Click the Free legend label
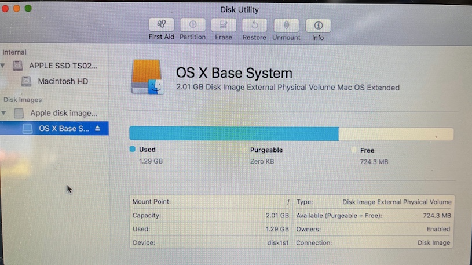Image resolution: width=472 pixels, height=265 pixels. 367,150
